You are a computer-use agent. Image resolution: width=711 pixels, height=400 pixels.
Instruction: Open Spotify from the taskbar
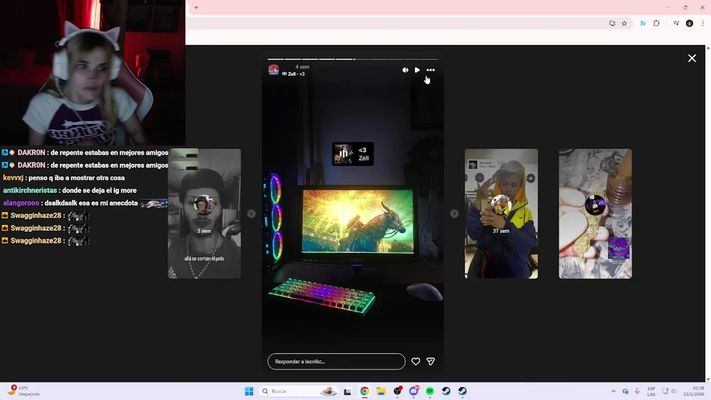pyautogui.click(x=430, y=391)
